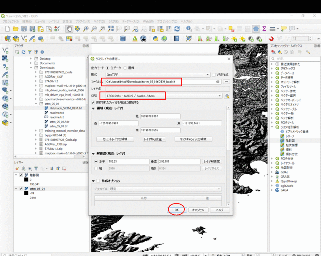Viewport: 321px width, 256px height.
Task: Click the green triangle Qgis2threejs toolbar icon
Action: (135, 38)
